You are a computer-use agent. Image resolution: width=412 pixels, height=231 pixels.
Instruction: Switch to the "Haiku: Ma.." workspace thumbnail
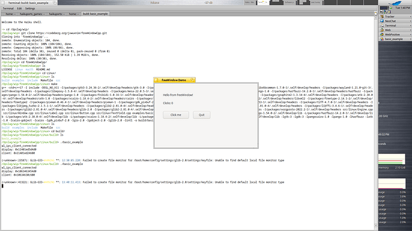pyautogui.click(x=250, y=2)
